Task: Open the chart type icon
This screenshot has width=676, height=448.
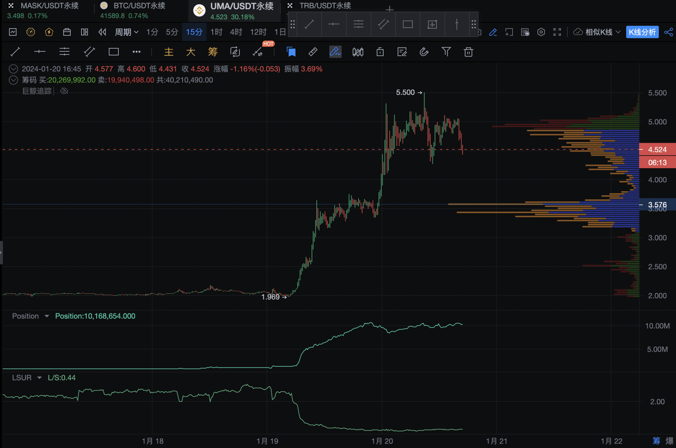Action: click(13, 32)
